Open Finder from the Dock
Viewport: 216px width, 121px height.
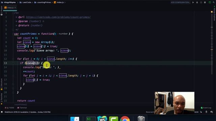pyautogui.click(x=75, y=119)
